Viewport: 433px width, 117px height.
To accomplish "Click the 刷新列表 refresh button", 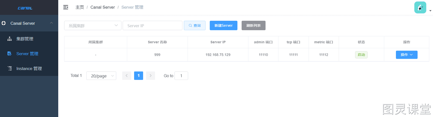I will [254, 26].
